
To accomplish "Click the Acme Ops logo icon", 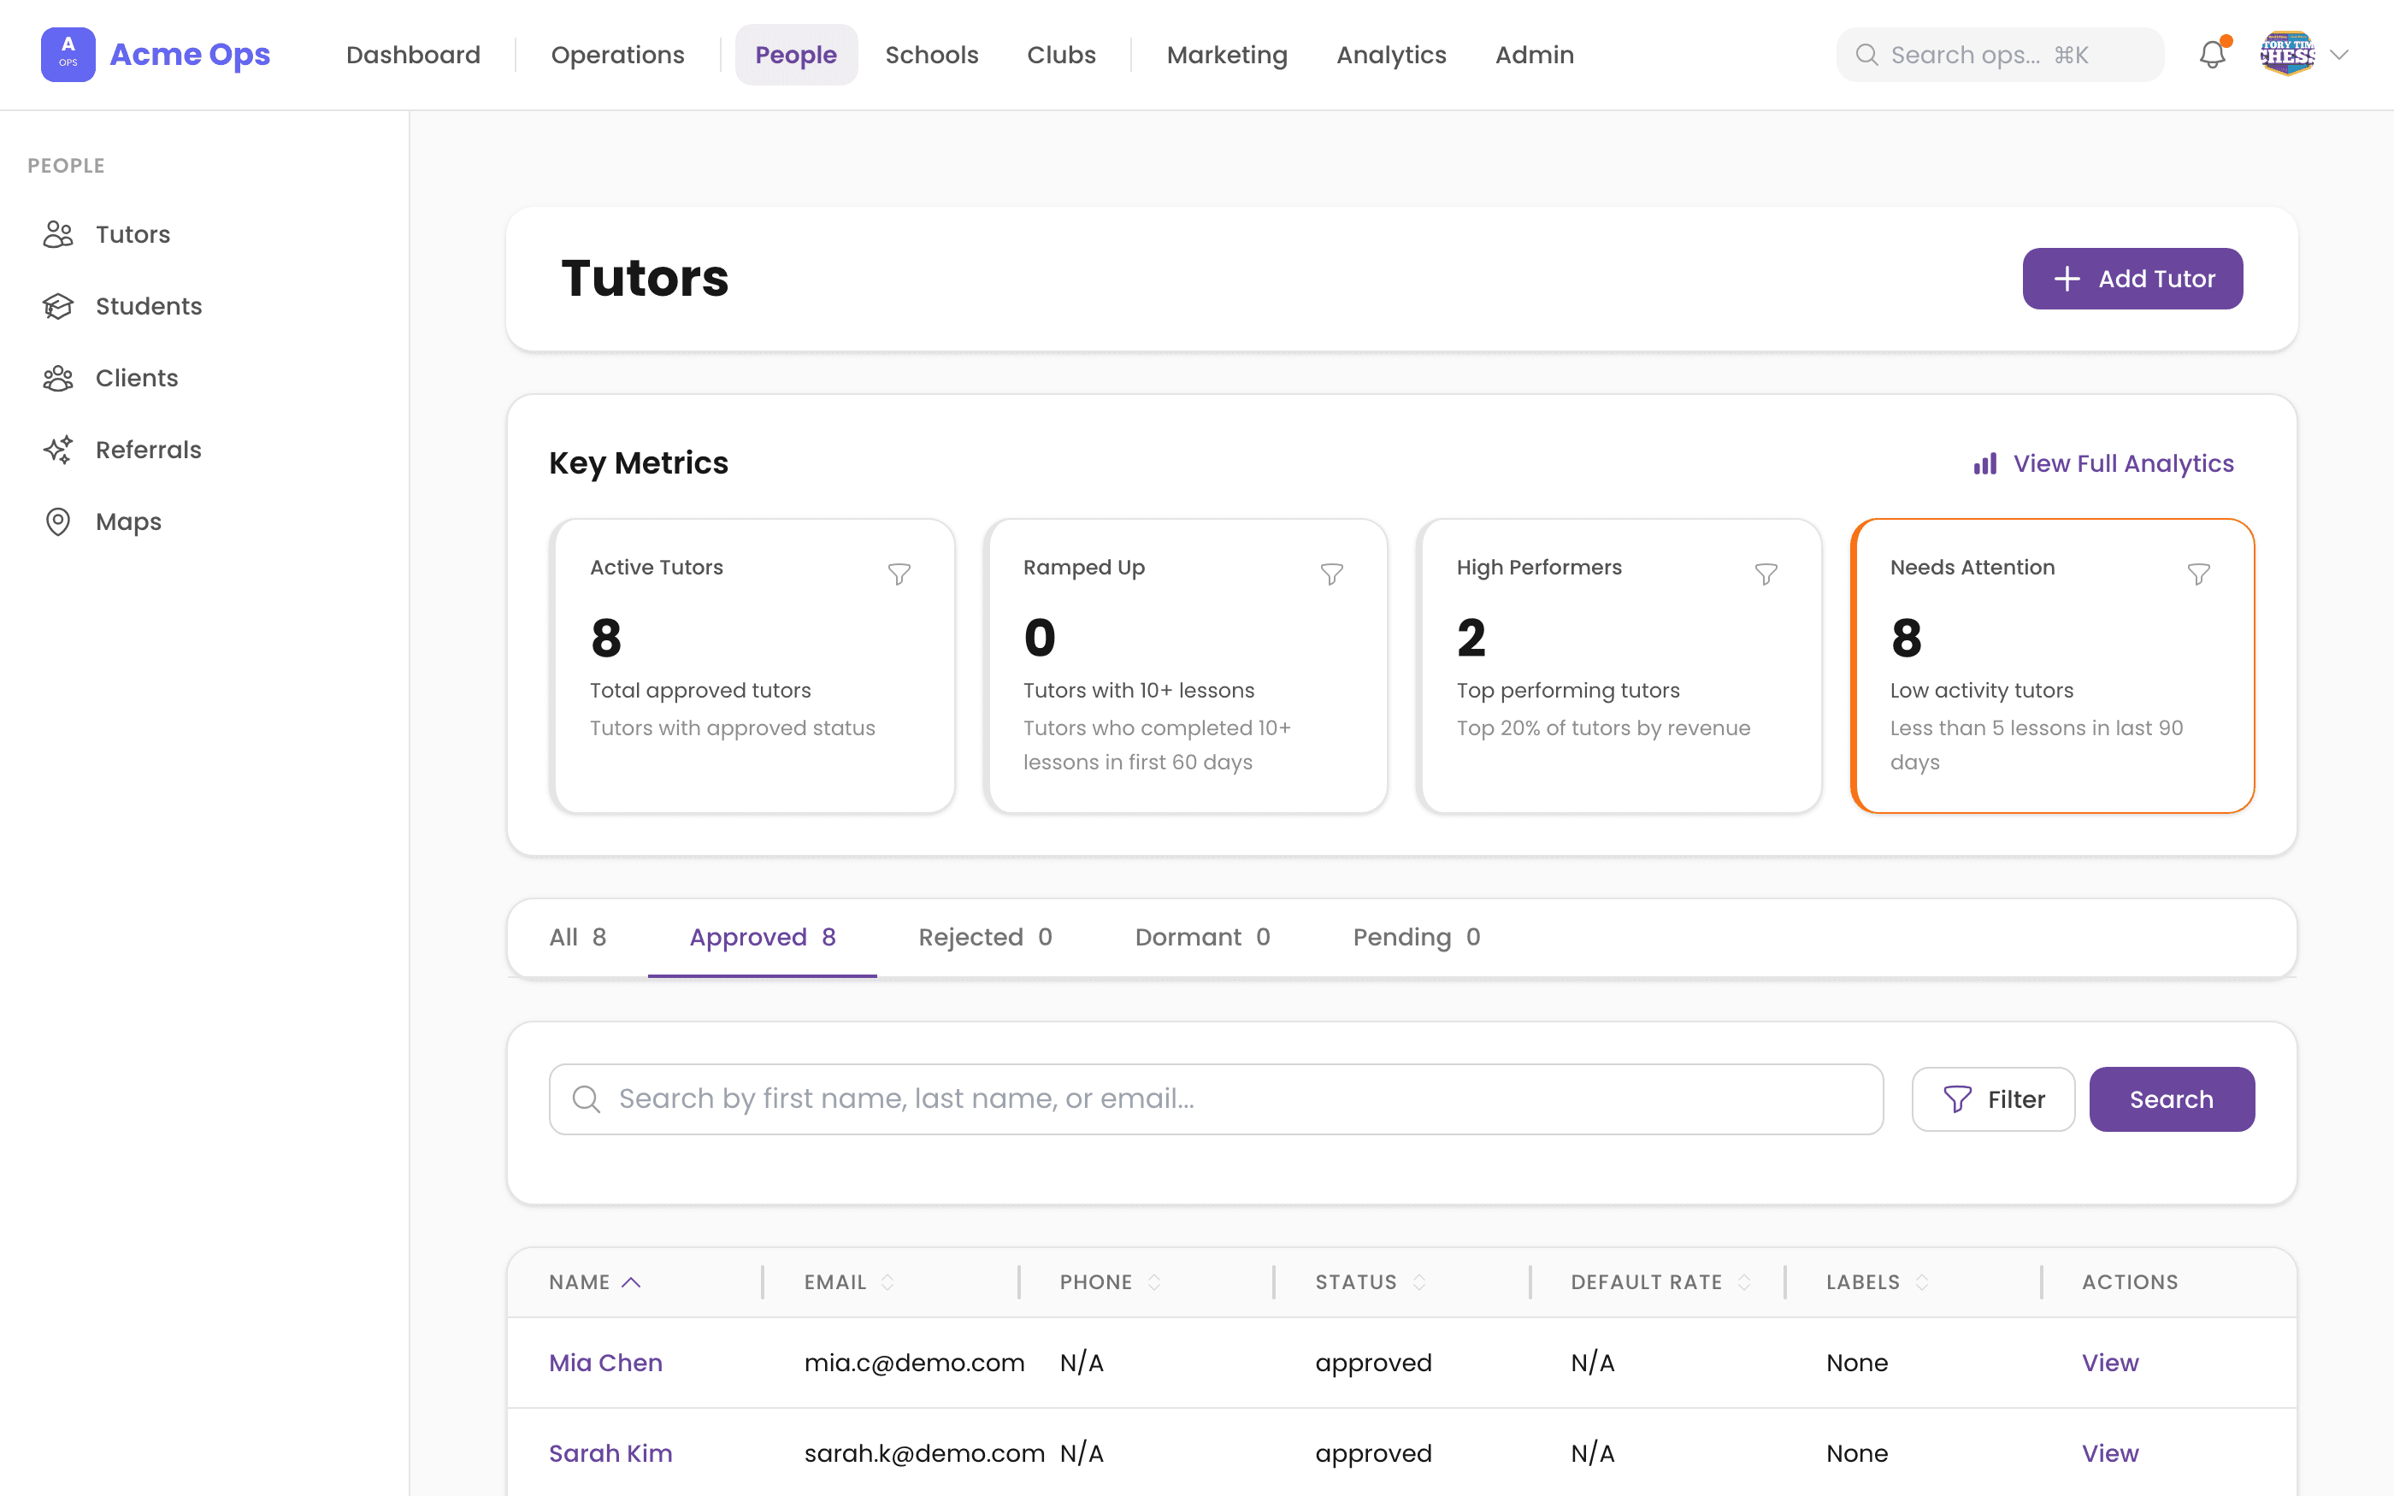I will click(68, 53).
